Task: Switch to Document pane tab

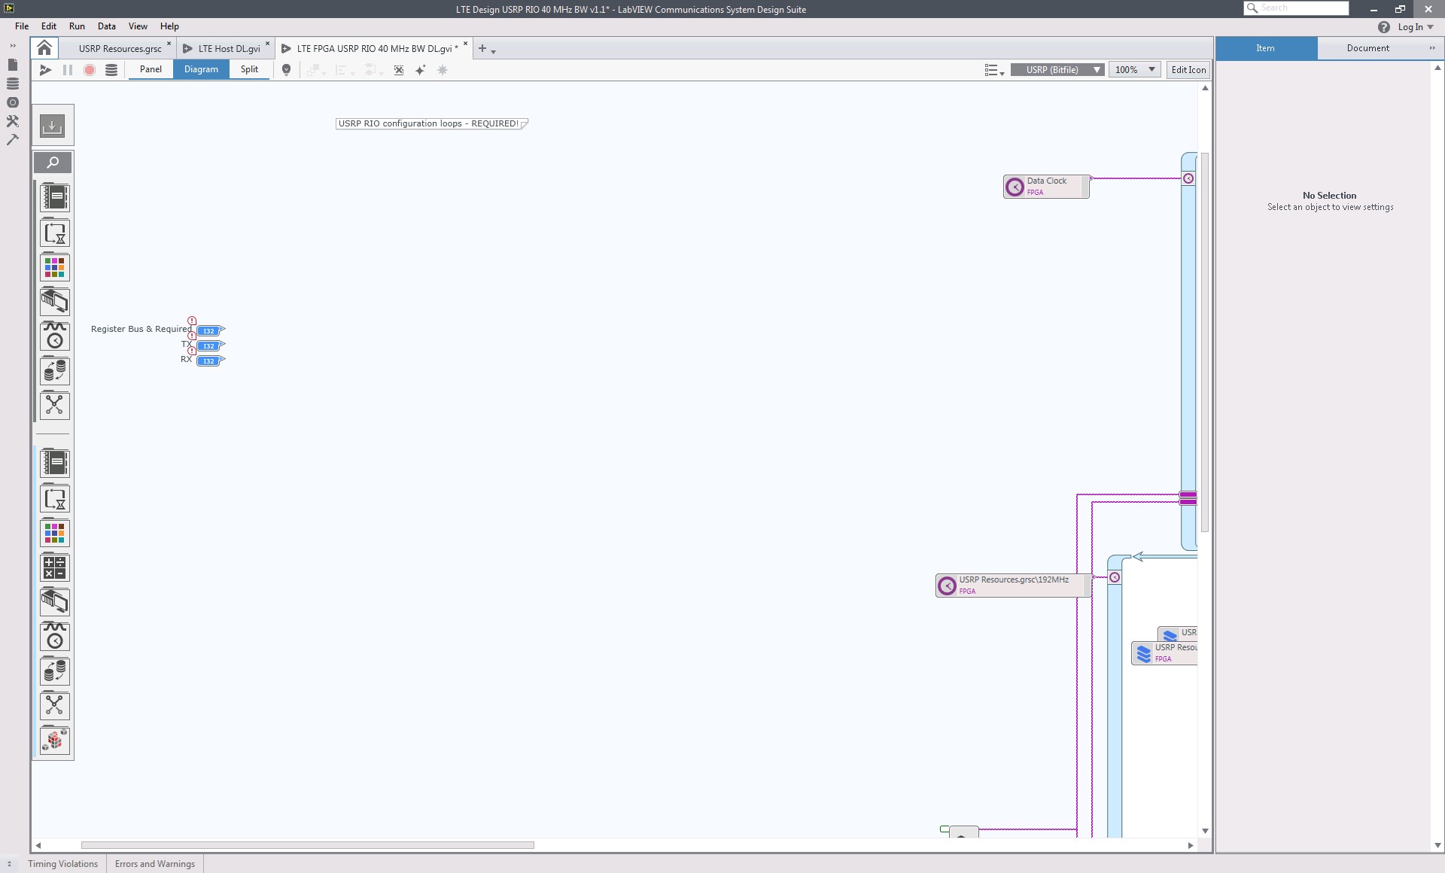Action: [x=1368, y=48]
